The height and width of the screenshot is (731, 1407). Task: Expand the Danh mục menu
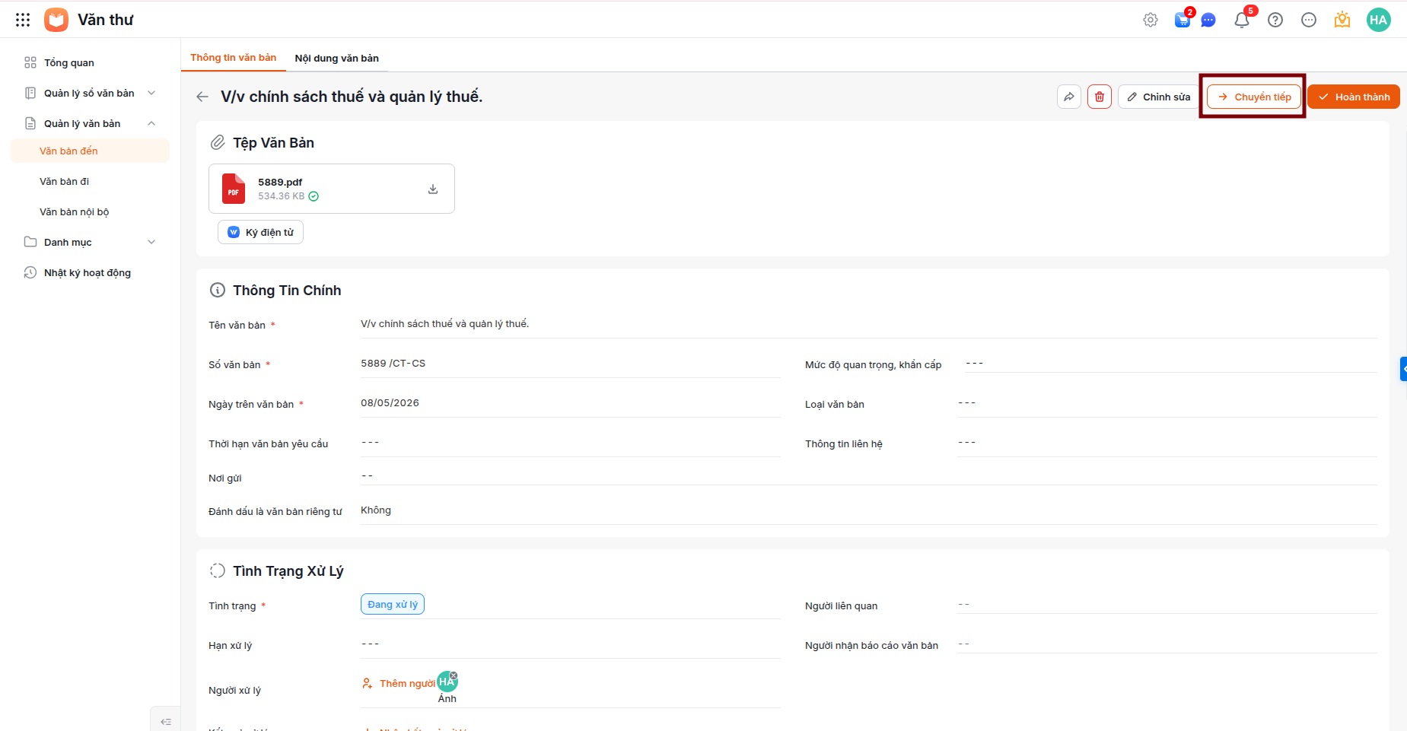[151, 242]
